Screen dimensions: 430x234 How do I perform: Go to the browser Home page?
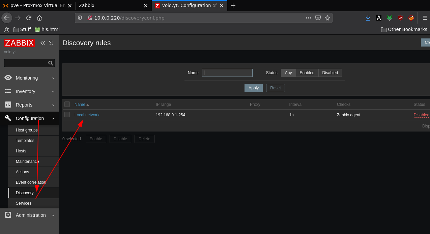(x=39, y=18)
